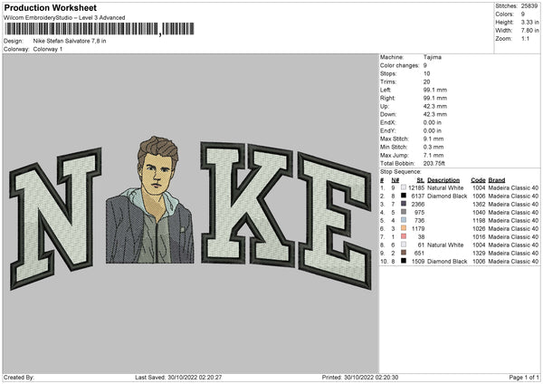The image size is (543, 384).
Task: Click the 'Production Worksheet' title
Action: [x=50, y=7]
